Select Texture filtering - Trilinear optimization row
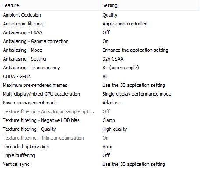Image resolution: width=200 pixels, height=172 pixels. click(x=100, y=138)
